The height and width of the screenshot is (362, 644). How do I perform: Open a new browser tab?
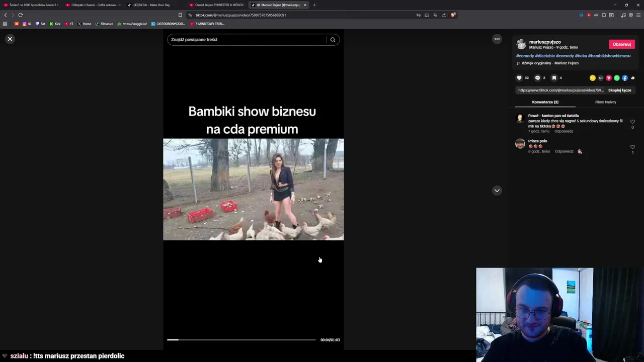(314, 5)
